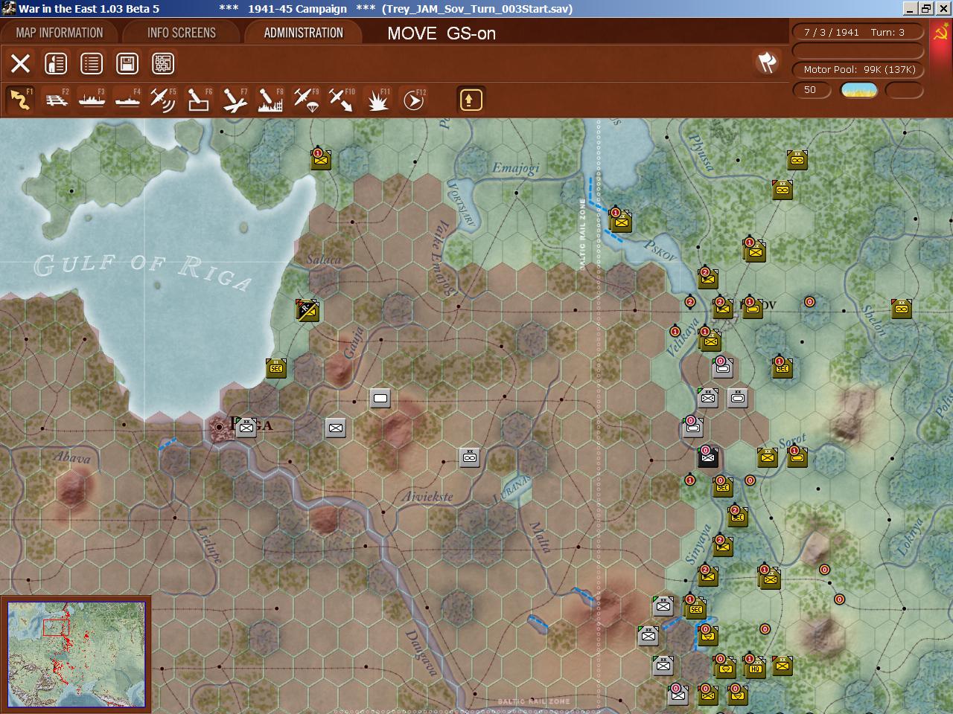Screen dimensions: 953x714
Task: Open the brick-grid pattern icon in administration row
Action: pyautogui.click(x=163, y=64)
